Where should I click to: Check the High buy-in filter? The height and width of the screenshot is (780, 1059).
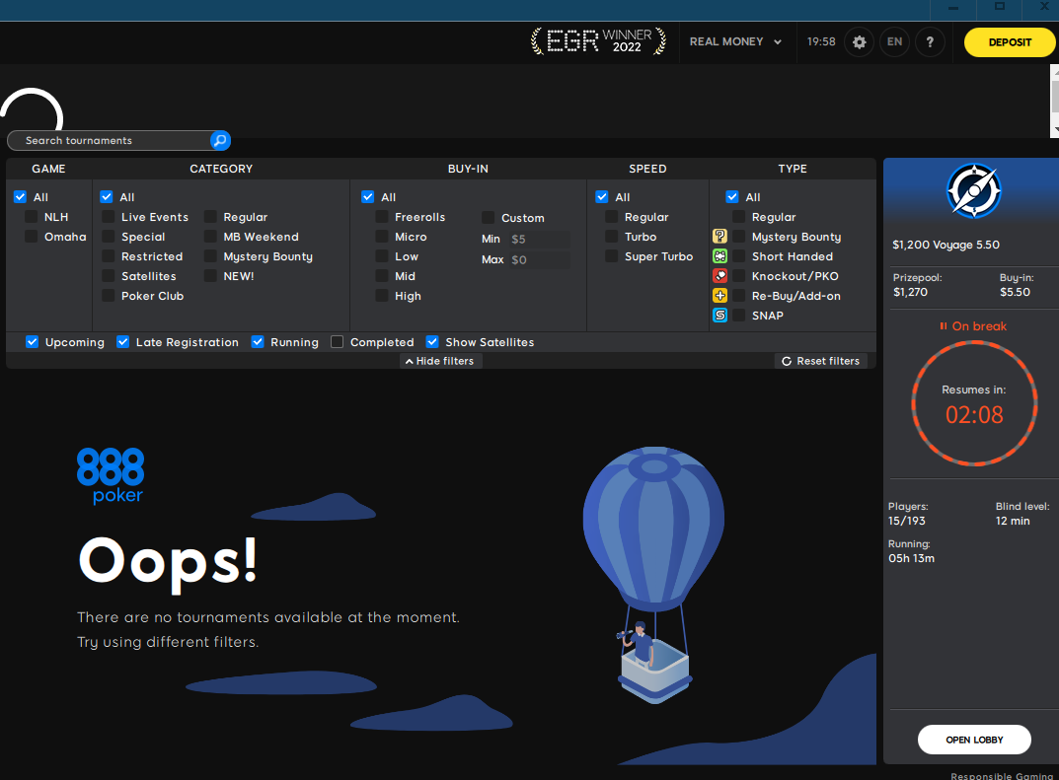(x=382, y=296)
